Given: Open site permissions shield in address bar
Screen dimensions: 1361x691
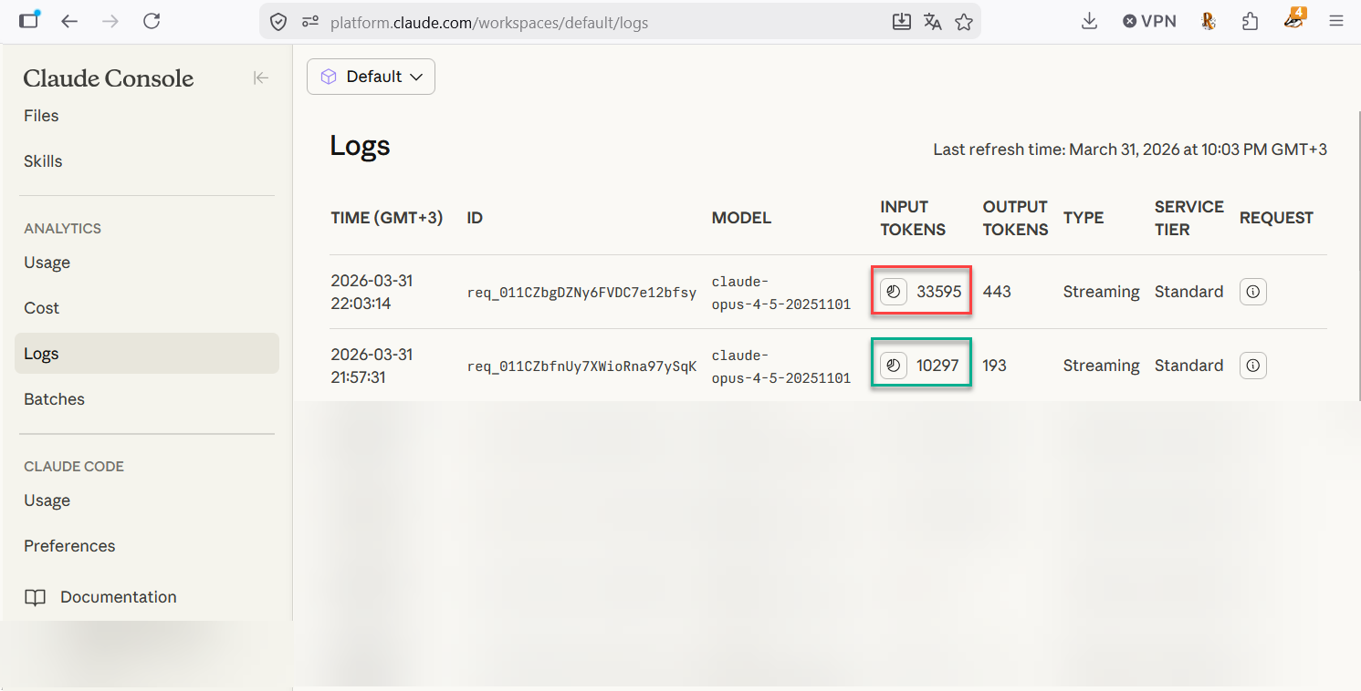Looking at the screenshot, I should pos(277,21).
